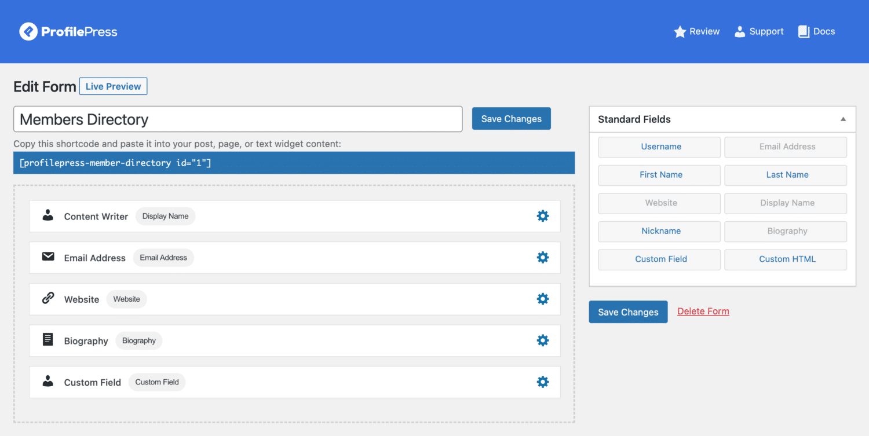This screenshot has width=869, height=436.
Task: Add the First Name standard field
Action: [x=660, y=175]
